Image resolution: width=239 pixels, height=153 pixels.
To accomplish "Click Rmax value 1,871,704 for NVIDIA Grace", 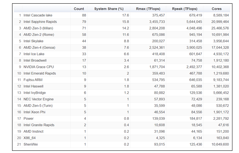I will (x=157, y=67).
